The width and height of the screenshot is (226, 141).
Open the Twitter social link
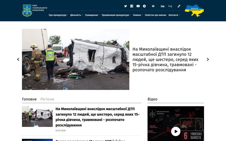[126, 6]
